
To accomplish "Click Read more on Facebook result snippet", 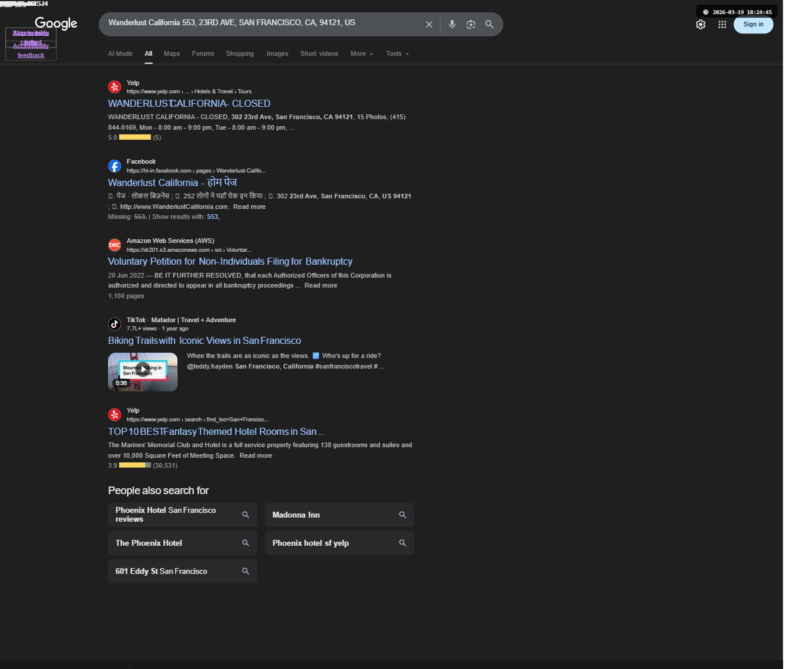I will pos(249,207).
